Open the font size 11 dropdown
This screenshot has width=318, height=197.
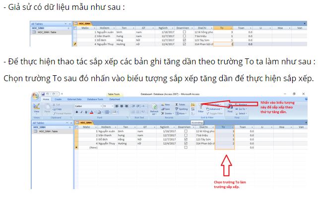pos(112,106)
